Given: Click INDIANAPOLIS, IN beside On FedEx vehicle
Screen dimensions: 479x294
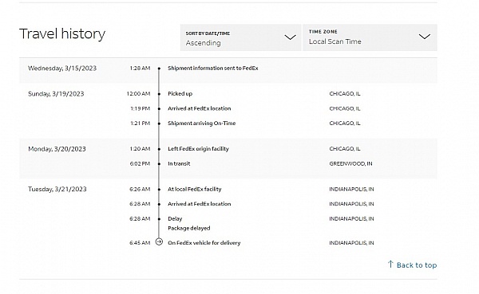Looking at the screenshot, I should (351, 243).
